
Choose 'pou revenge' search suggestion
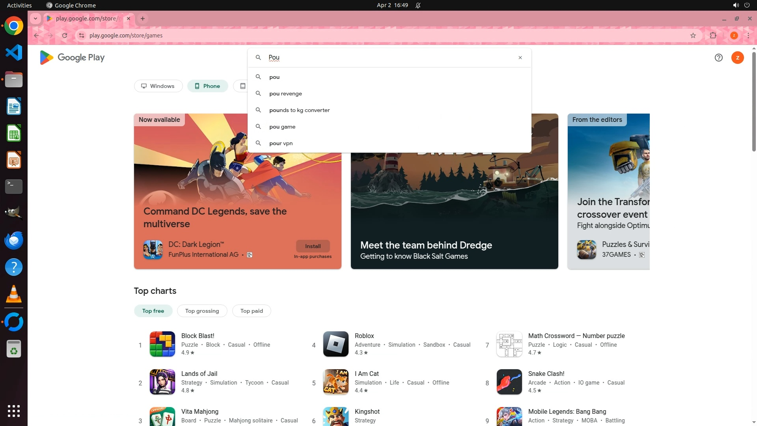[285, 93]
